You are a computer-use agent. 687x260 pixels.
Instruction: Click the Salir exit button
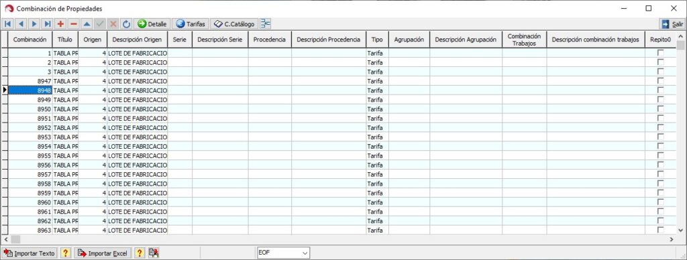coord(672,25)
